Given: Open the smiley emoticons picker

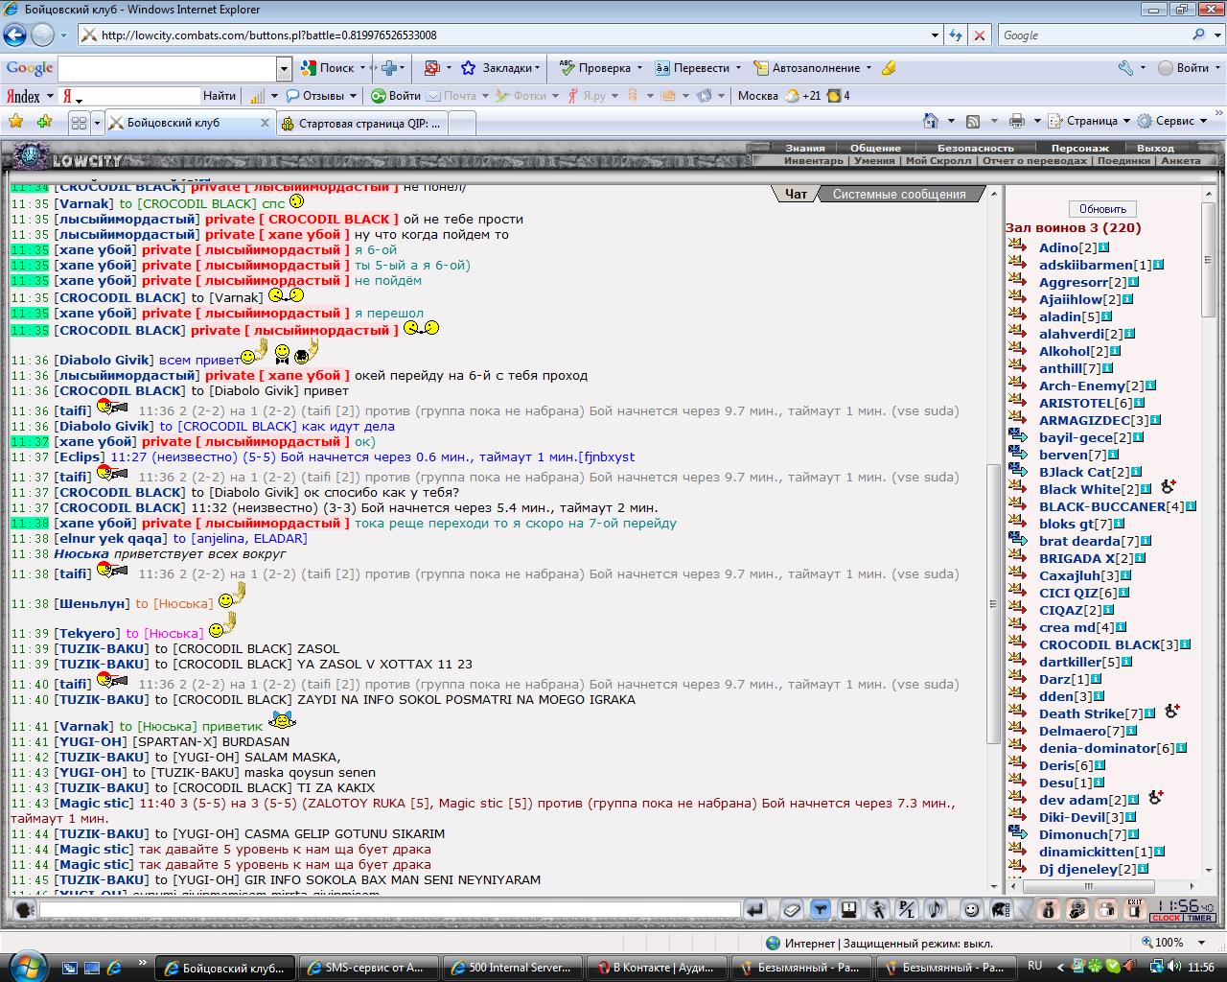Looking at the screenshot, I should coord(971,909).
